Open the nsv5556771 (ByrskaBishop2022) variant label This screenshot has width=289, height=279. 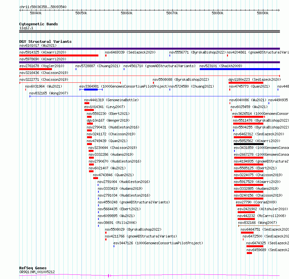click(197, 52)
